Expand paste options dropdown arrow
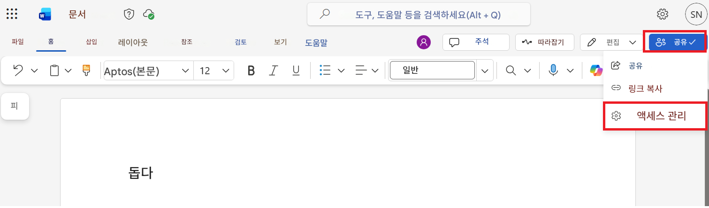Viewport: 709px width, 208px height. pyautogui.click(x=68, y=71)
